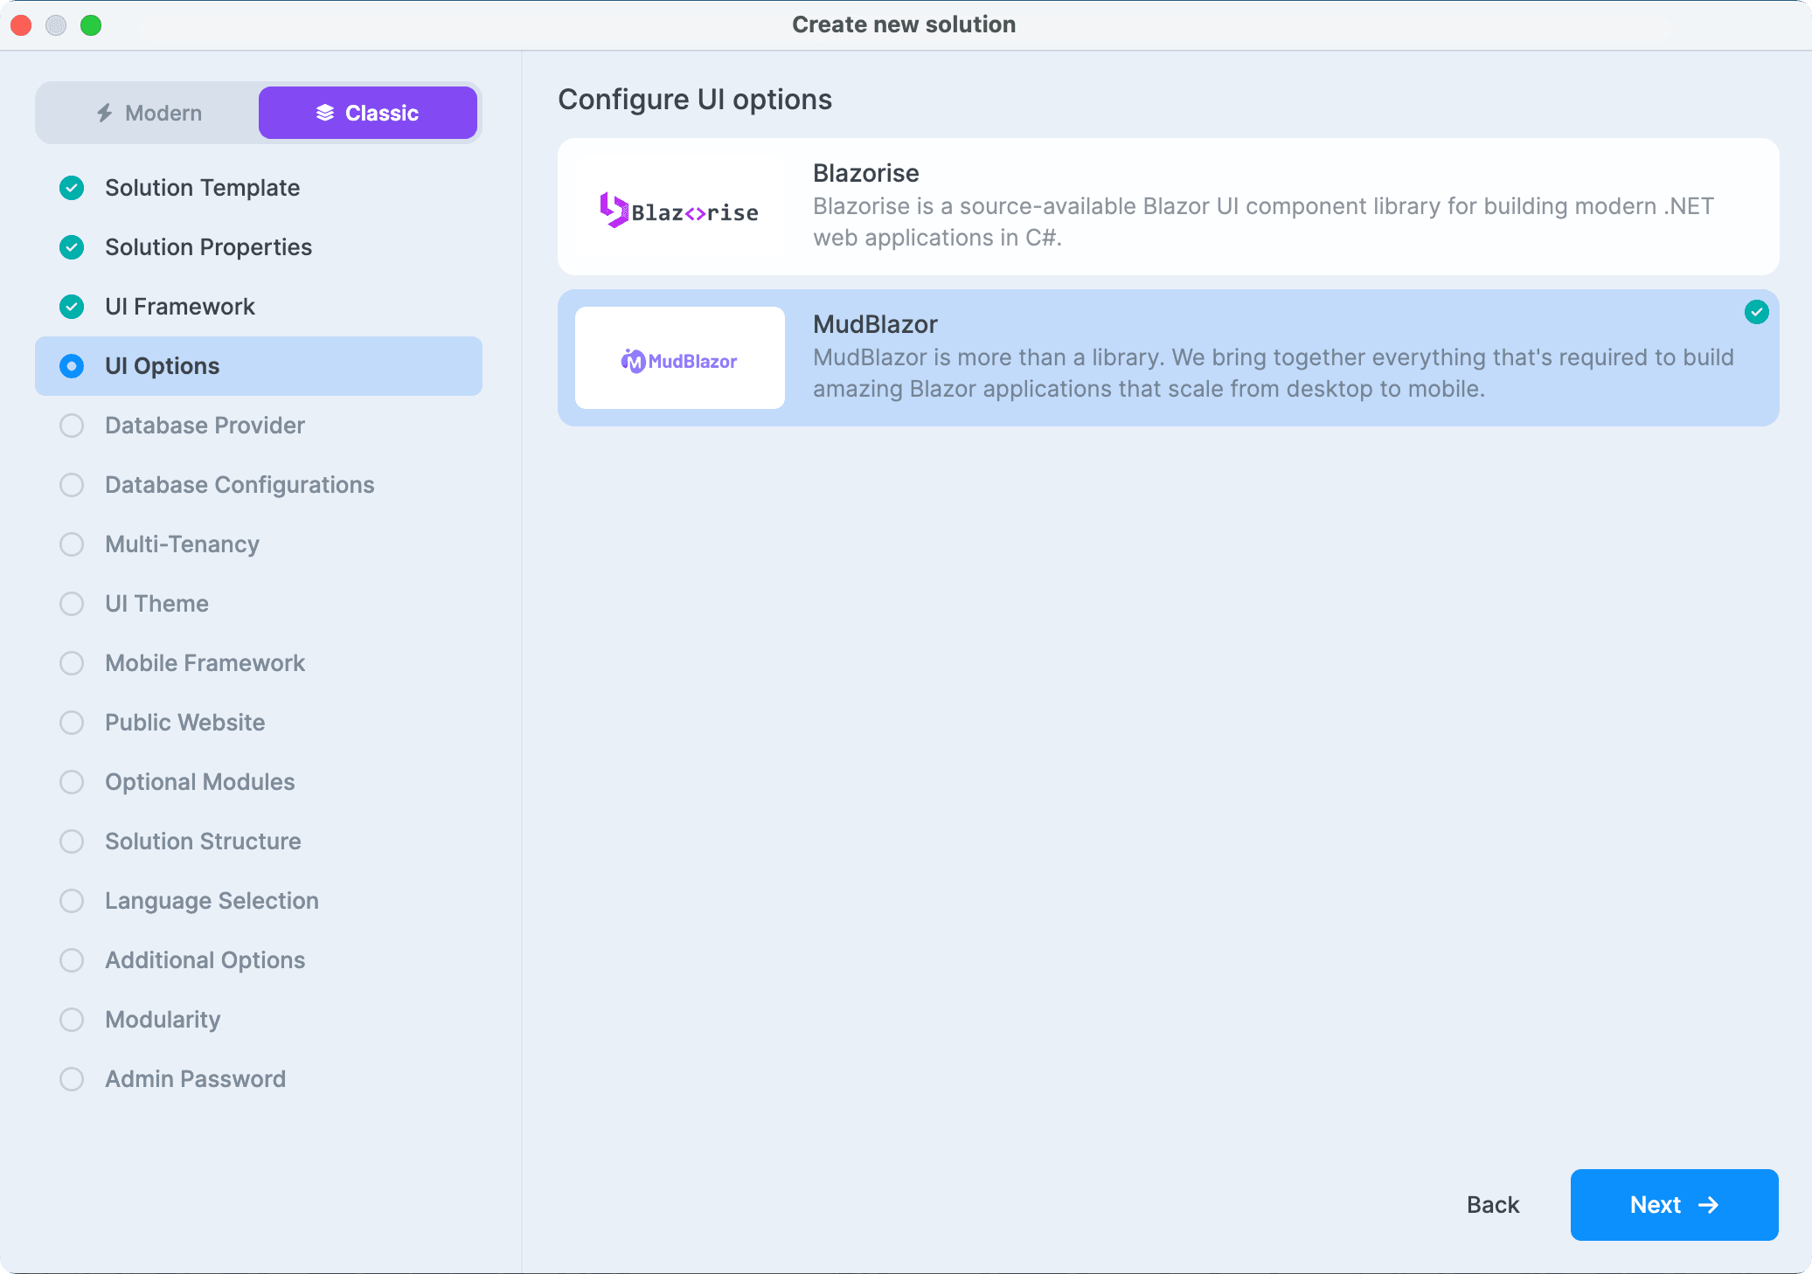This screenshot has width=1812, height=1274.
Task: Go to the UI Framework step
Action: coord(259,307)
